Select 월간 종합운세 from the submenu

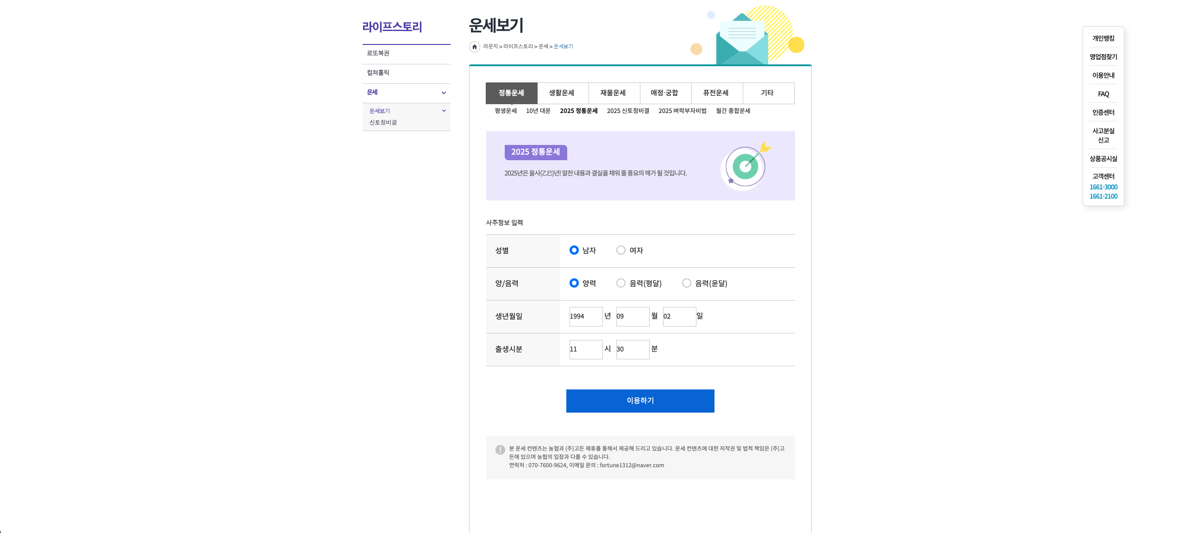pyautogui.click(x=734, y=111)
